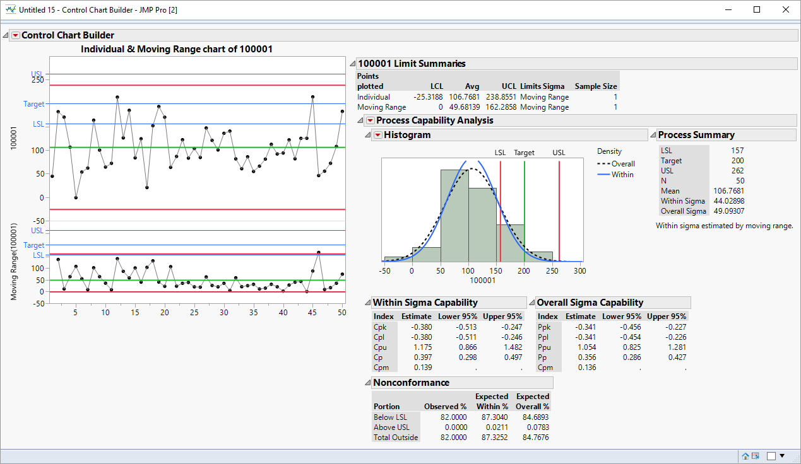Collapse the Process Capability Analysis section
Image resolution: width=801 pixels, height=464 pixels.
(360, 120)
